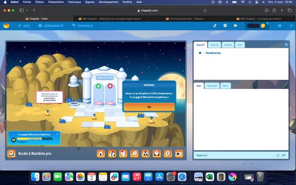296x185 pixels.
Task: Click the experience progress bar
Action: tap(35, 139)
